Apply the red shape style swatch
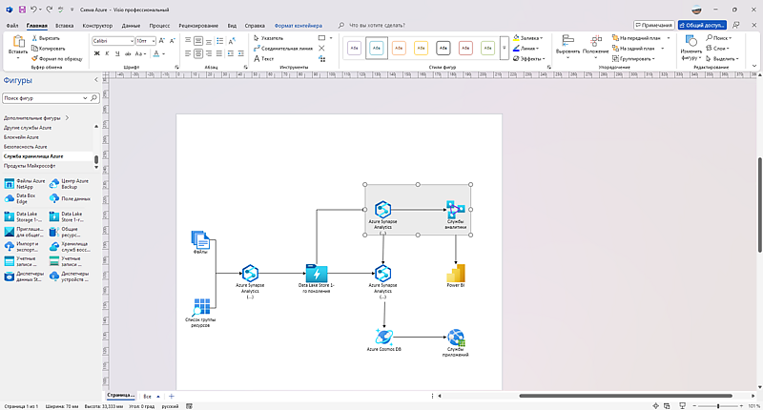Image resolution: width=763 pixels, height=410 pixels. (465, 48)
